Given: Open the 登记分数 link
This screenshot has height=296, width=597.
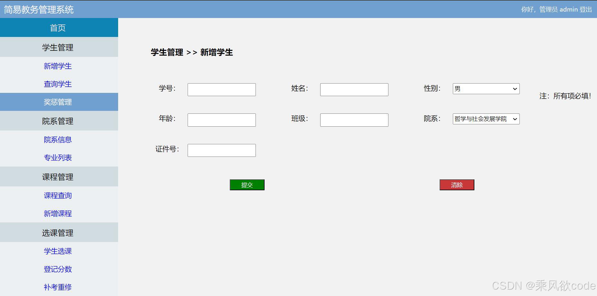Looking at the screenshot, I should click(57, 269).
